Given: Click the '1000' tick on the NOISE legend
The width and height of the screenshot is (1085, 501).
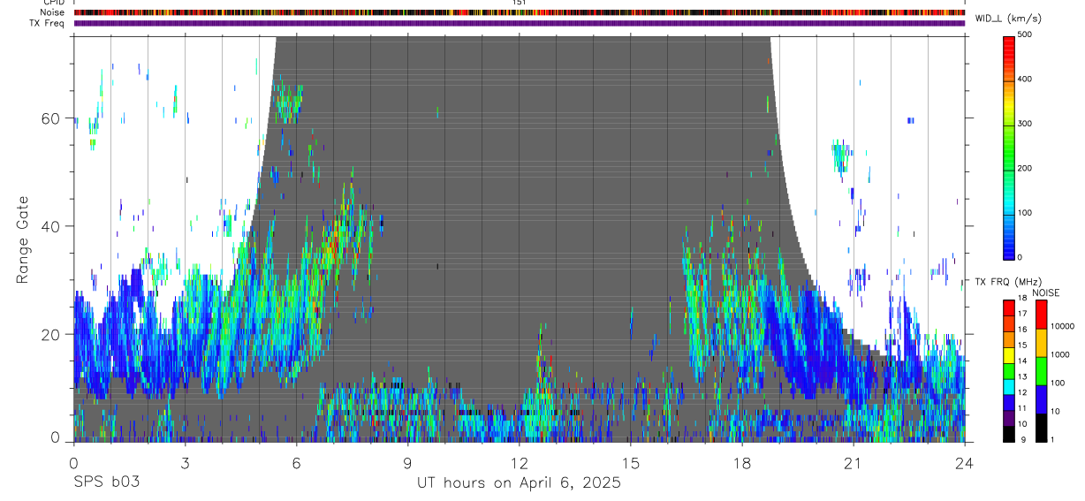Looking at the screenshot, I should pos(1060,353).
